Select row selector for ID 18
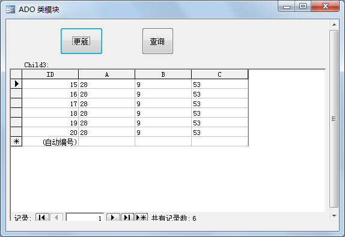This screenshot has width=345, height=237. click(16, 113)
